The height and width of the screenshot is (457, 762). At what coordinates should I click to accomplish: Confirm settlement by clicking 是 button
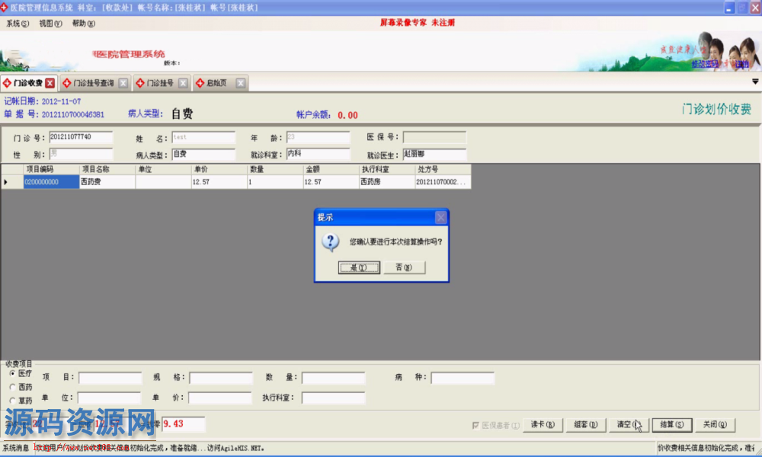pyautogui.click(x=358, y=267)
